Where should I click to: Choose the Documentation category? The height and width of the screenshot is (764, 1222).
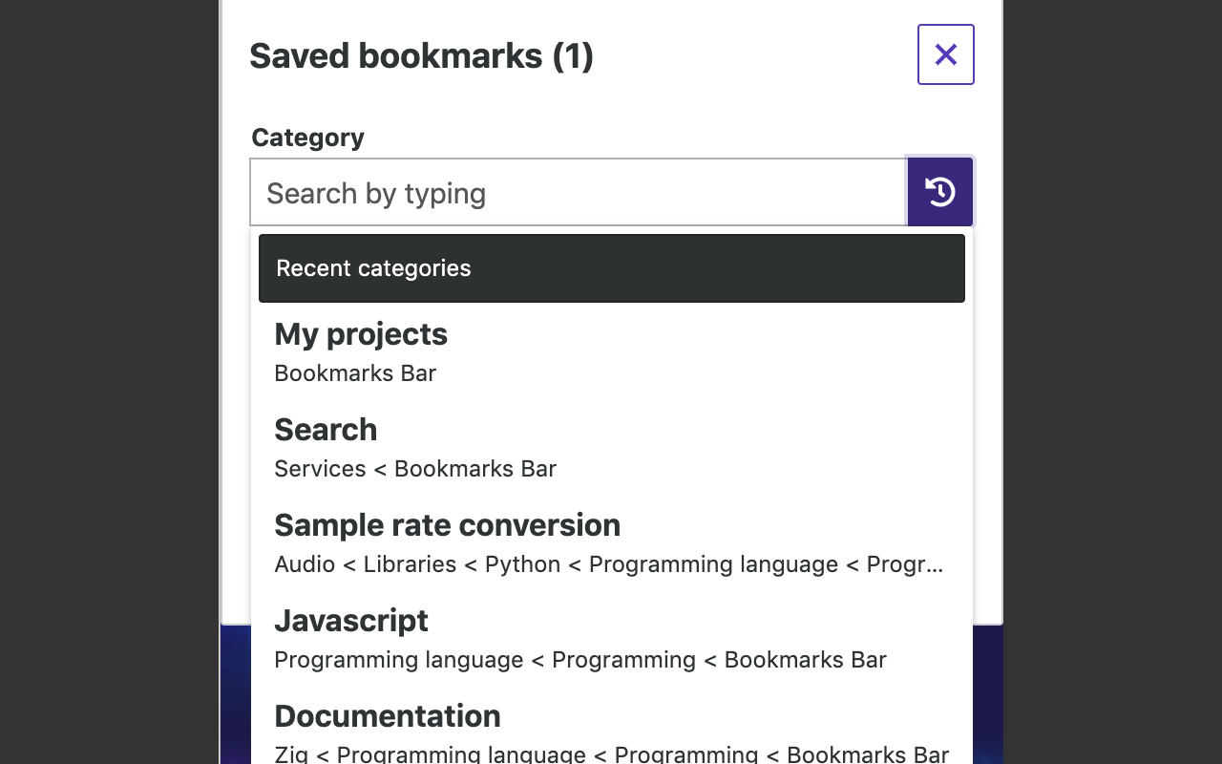pyautogui.click(x=387, y=716)
